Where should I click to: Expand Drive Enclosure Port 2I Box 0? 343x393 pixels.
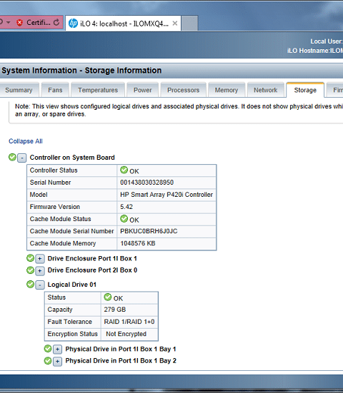point(40,271)
